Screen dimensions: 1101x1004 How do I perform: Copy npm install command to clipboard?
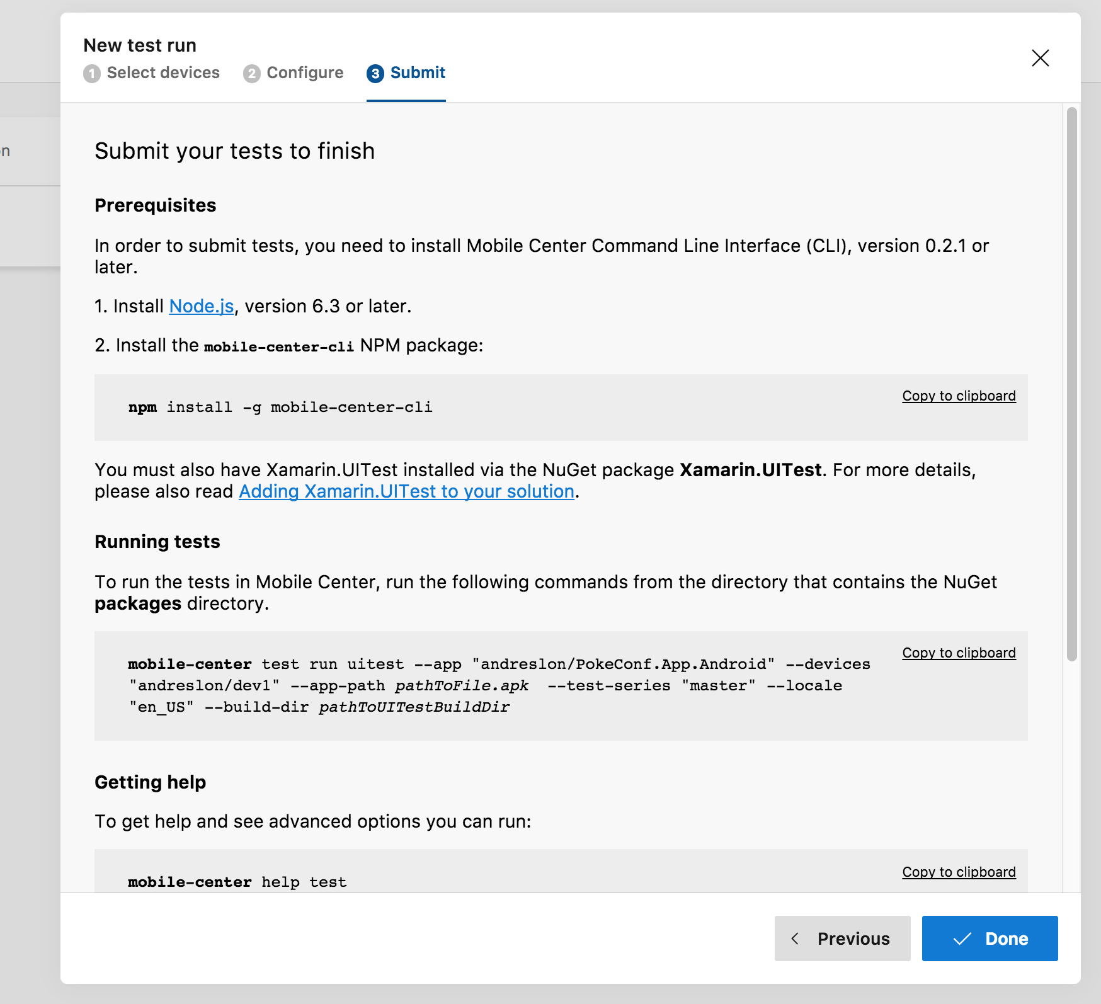(959, 396)
